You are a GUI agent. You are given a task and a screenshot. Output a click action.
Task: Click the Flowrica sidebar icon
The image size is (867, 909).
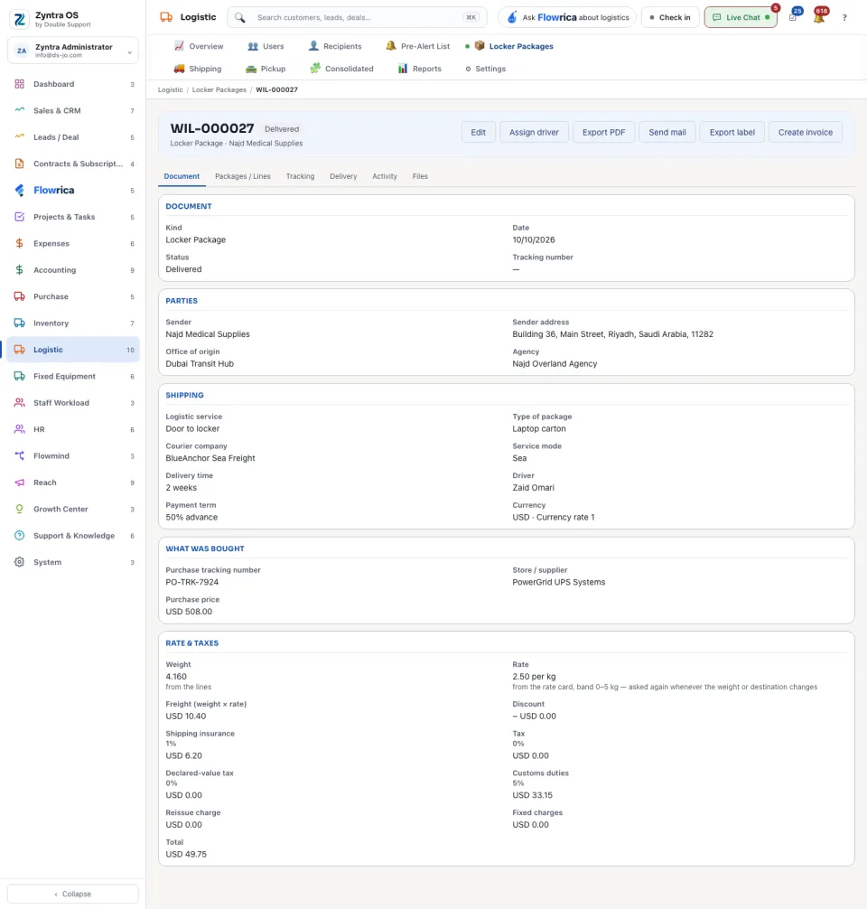[19, 190]
